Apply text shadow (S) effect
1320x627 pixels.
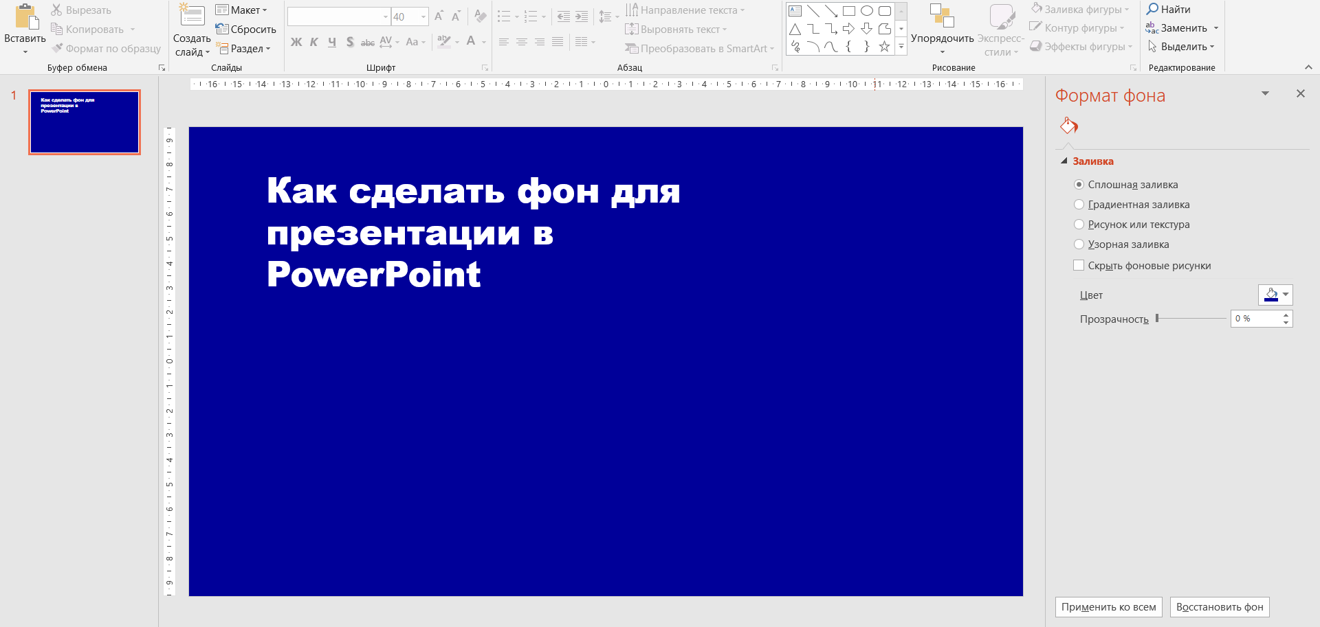(x=350, y=42)
